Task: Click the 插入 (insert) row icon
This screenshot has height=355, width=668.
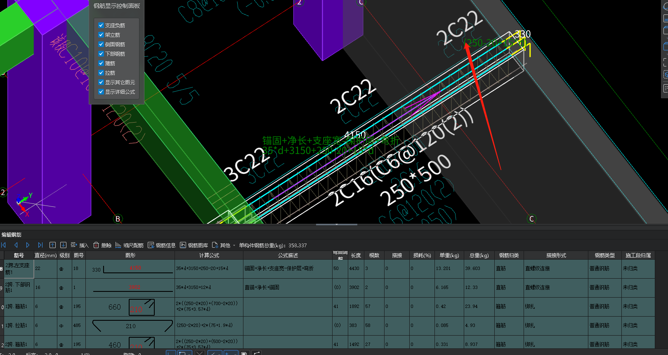Action: tap(74, 245)
